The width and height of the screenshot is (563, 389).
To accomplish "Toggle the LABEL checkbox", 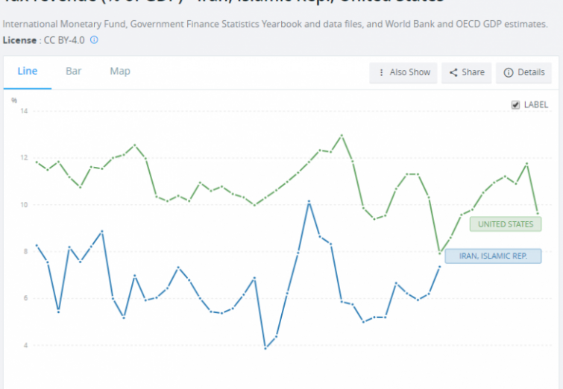I will pos(515,105).
